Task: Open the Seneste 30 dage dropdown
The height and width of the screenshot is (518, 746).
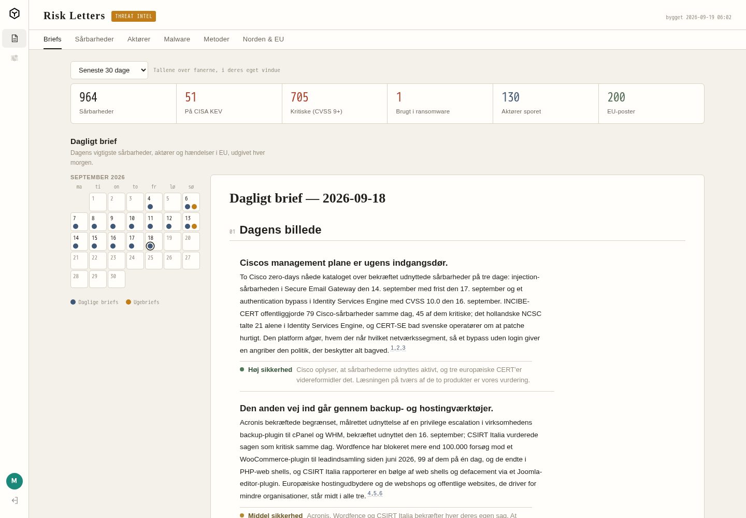Action: tap(109, 70)
